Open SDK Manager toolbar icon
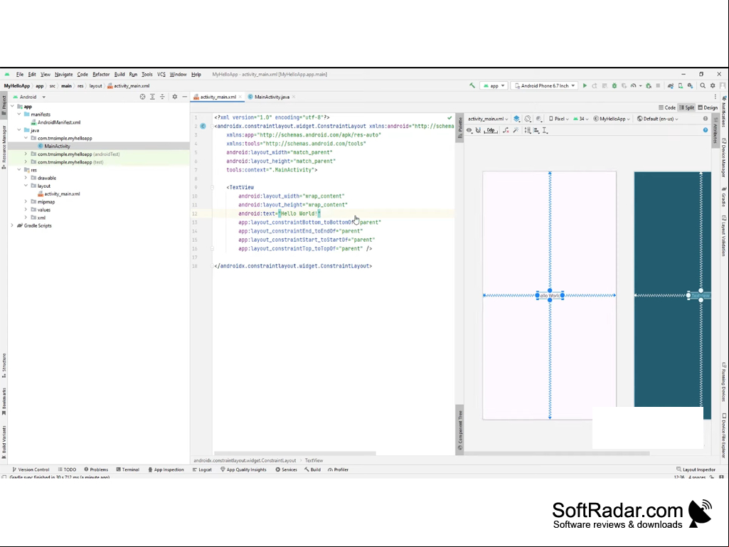Viewport: 729px width, 547px height. click(691, 85)
